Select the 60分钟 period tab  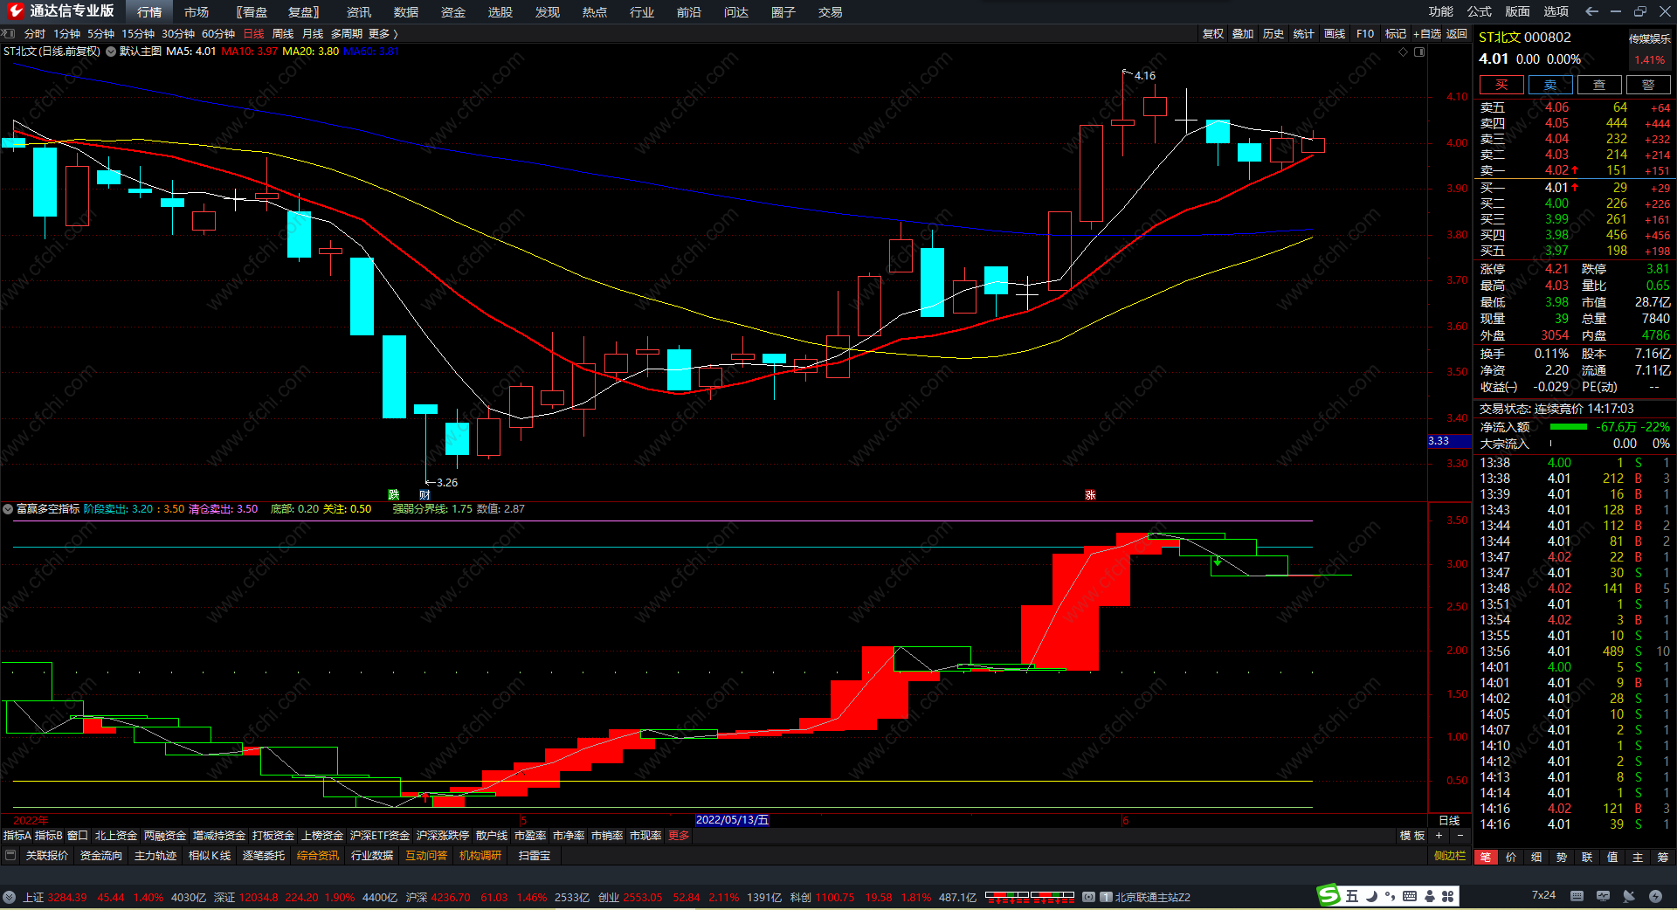click(x=218, y=34)
